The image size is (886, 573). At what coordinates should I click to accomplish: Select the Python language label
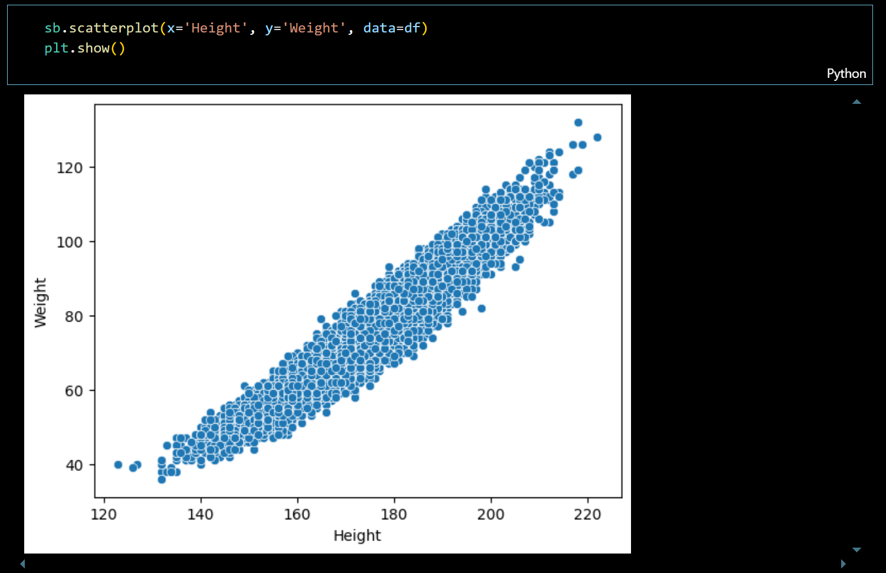tap(846, 73)
